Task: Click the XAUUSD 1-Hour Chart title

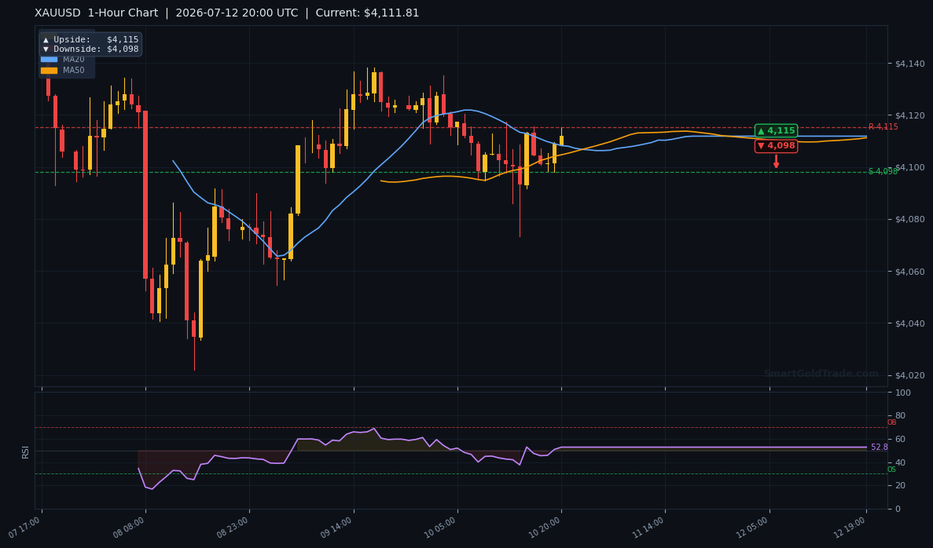Action: (97, 13)
